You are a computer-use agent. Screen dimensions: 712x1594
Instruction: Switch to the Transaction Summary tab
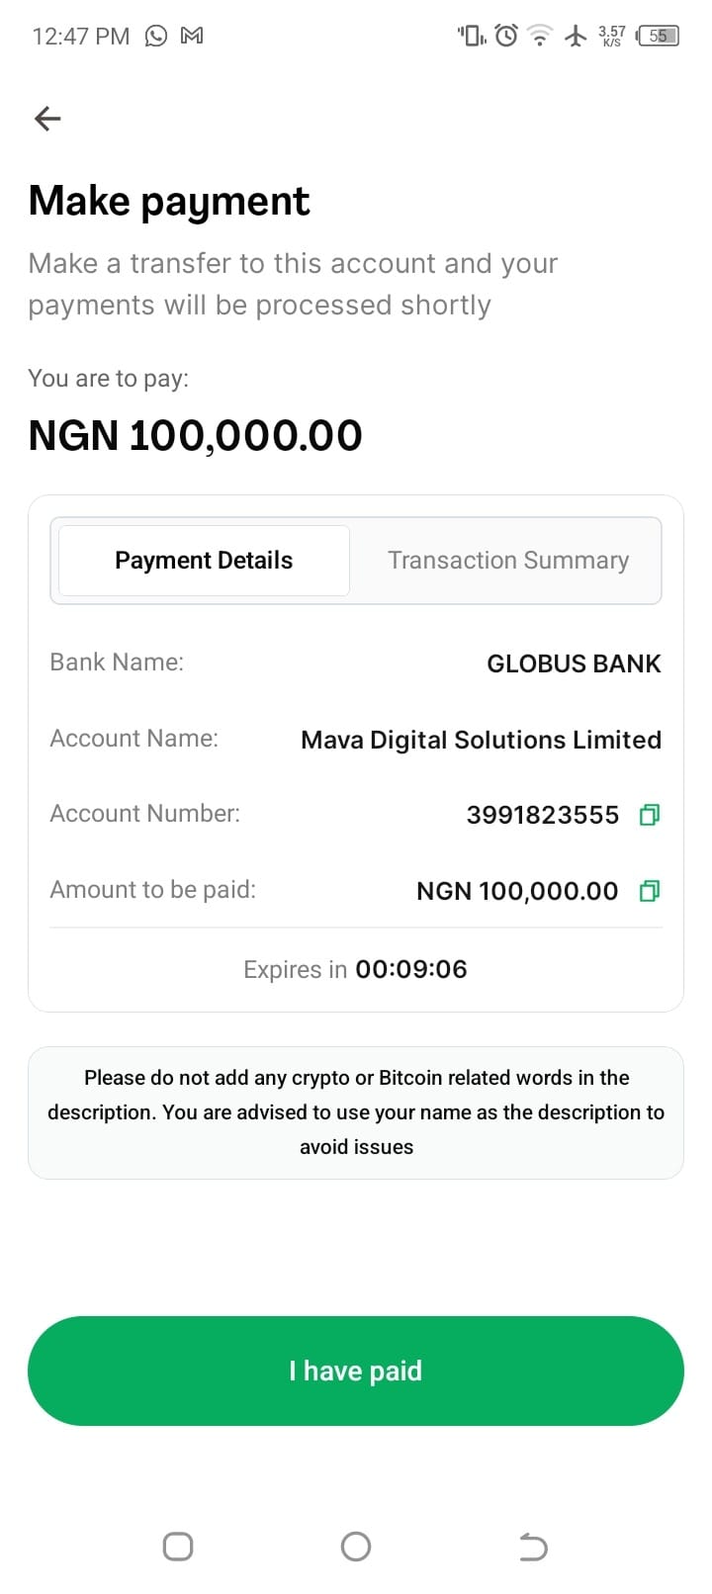[x=508, y=561]
